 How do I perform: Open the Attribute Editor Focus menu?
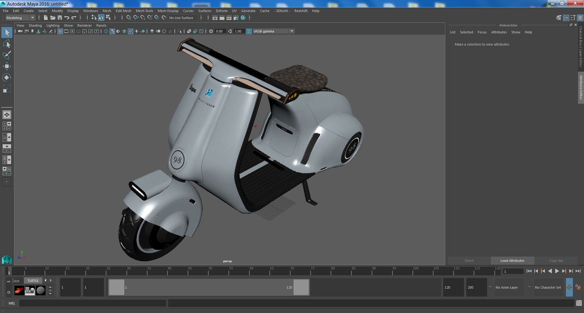coord(482,32)
